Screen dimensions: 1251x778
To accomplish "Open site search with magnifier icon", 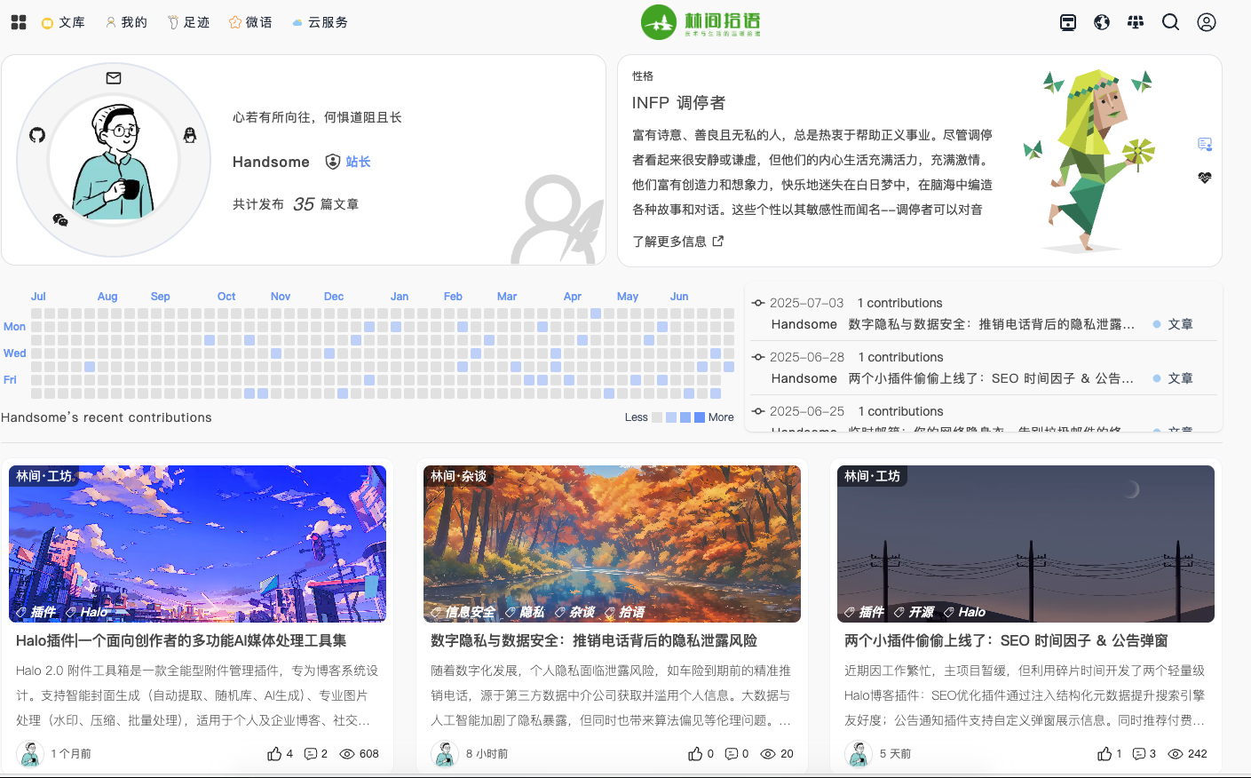I will pos(1171,22).
